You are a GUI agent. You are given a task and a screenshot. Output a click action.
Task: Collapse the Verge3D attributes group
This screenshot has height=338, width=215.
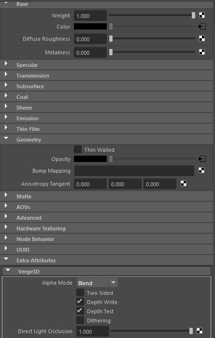106,271
